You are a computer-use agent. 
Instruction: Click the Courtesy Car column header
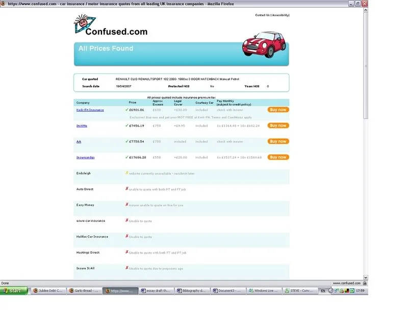pos(205,103)
